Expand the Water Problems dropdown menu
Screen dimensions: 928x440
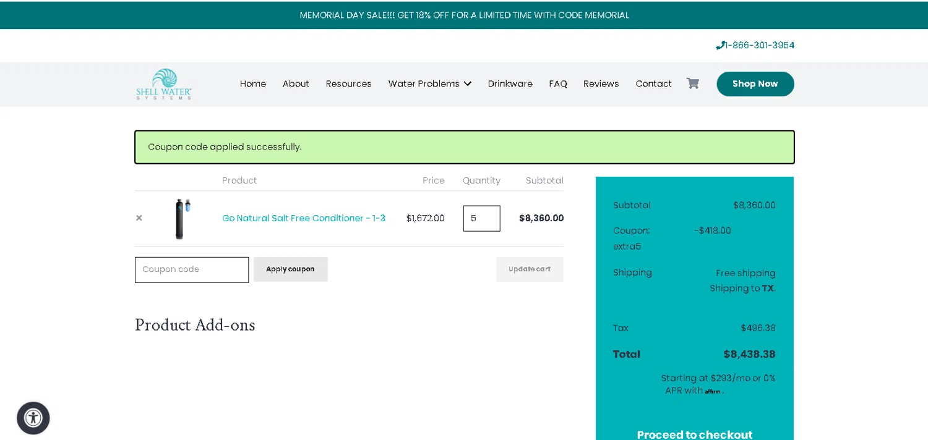(430, 83)
